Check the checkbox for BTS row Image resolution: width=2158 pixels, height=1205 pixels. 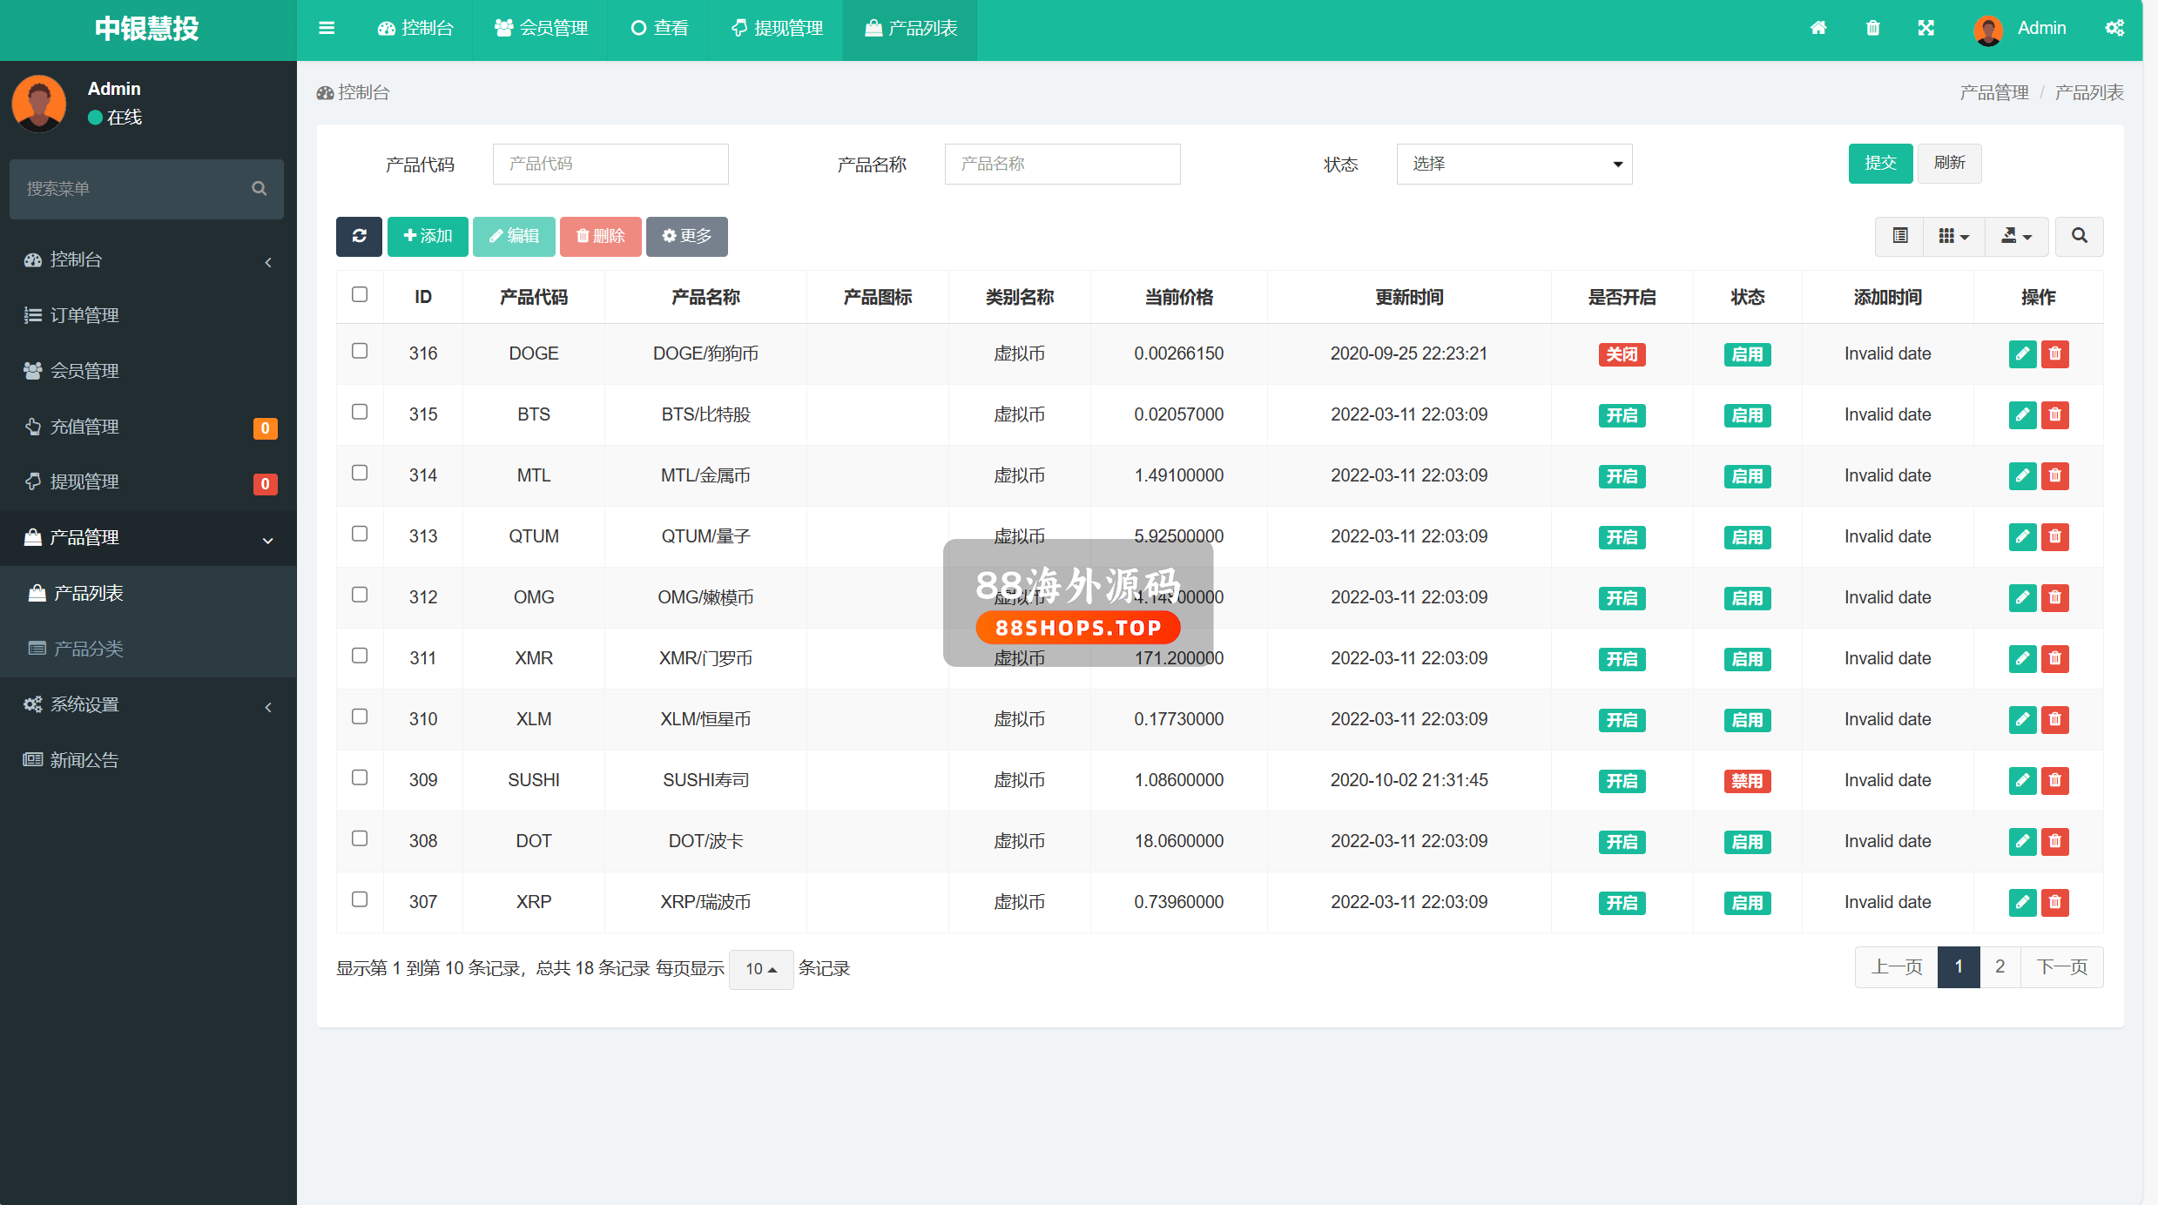click(x=360, y=412)
